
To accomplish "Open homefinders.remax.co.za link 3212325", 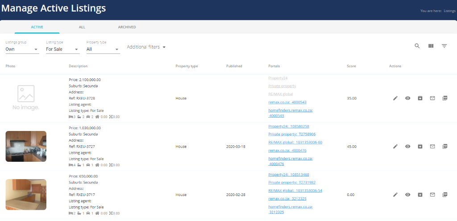I will click(x=290, y=209).
